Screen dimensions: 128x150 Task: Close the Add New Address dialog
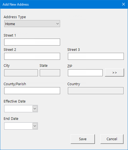[x=124, y=4]
